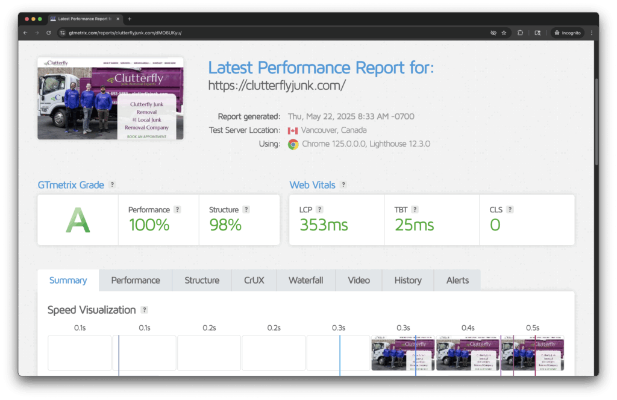Click the browser forward arrow
The width and height of the screenshot is (617, 400).
coord(37,33)
